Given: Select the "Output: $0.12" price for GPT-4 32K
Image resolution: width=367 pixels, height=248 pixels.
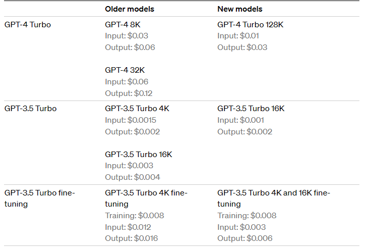Looking at the screenshot, I should point(129,93).
